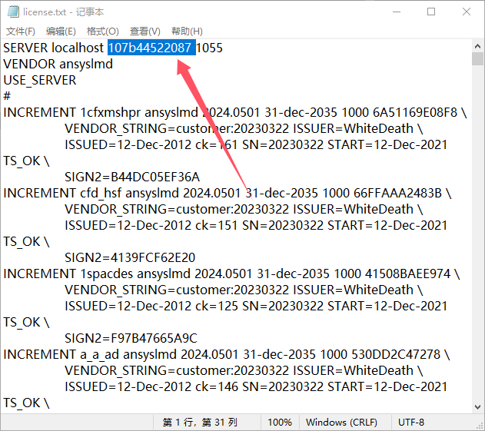Place cursor at port number 1055
This screenshot has width=485, height=431.
coord(209,48)
